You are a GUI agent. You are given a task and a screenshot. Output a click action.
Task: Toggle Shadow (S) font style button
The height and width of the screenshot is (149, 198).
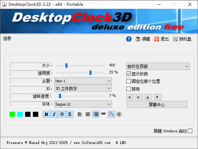click(x=70, y=114)
